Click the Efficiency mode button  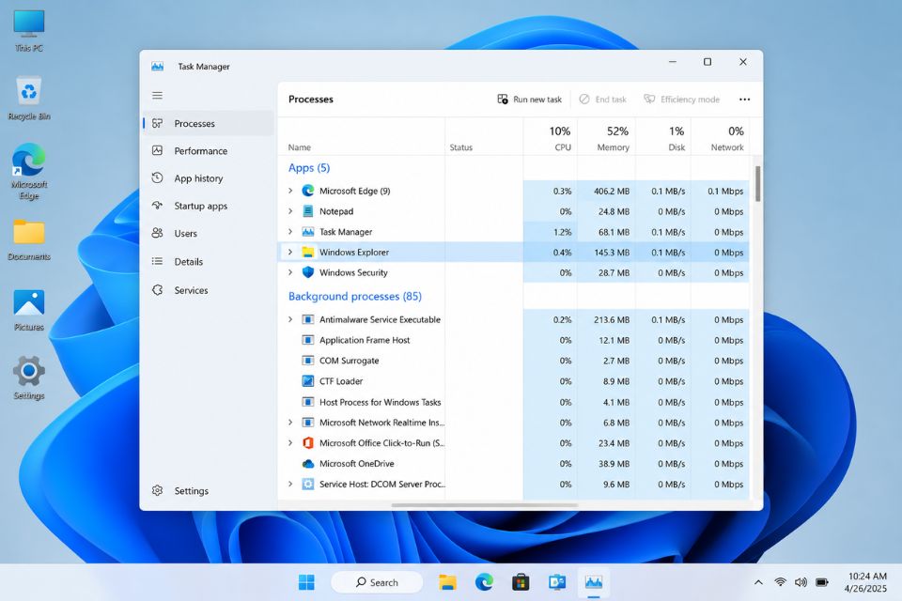click(682, 100)
